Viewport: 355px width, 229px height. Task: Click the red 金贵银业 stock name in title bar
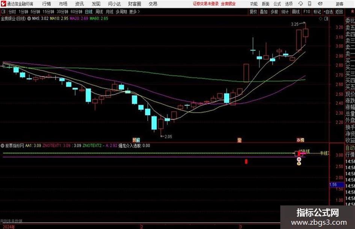pyautogui.click(x=228, y=4)
